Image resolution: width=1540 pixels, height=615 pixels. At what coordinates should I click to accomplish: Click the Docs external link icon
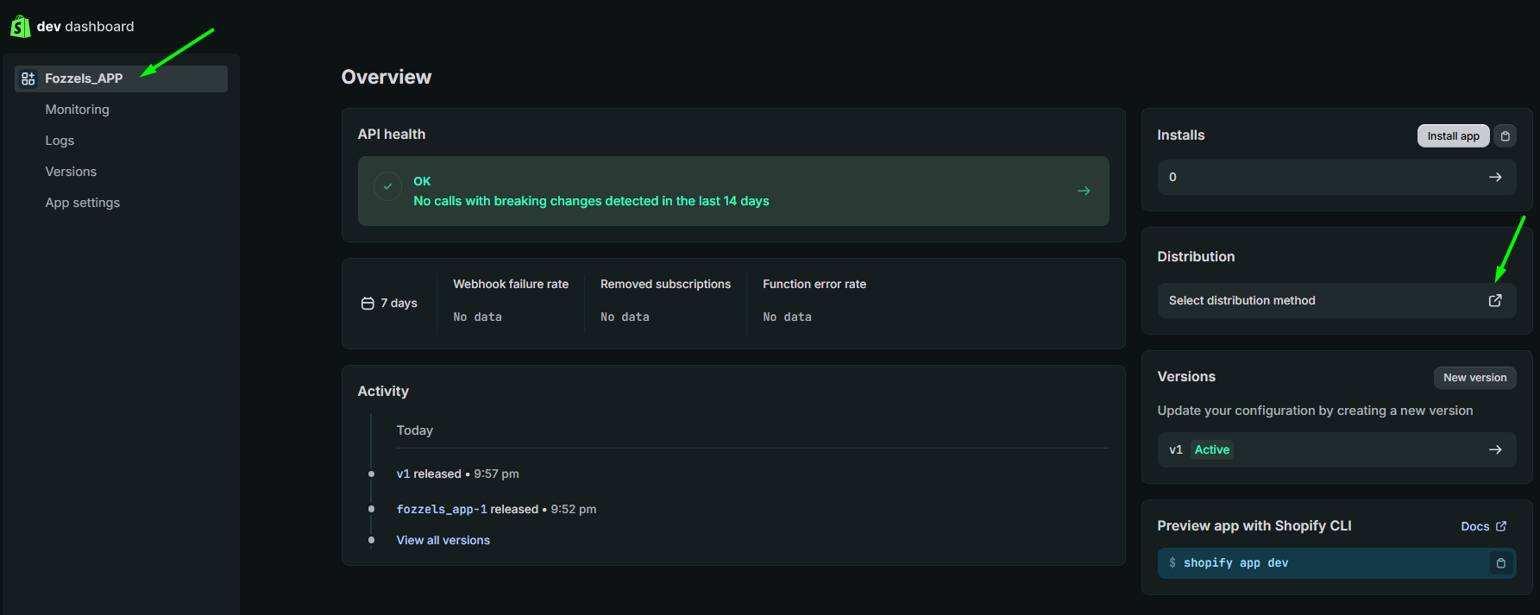pyautogui.click(x=1501, y=526)
